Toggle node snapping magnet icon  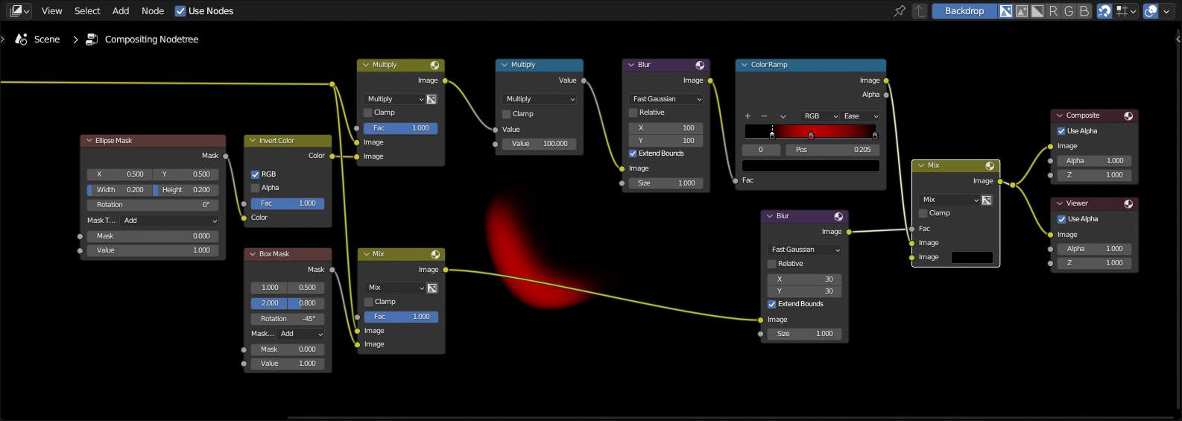pos(1104,10)
